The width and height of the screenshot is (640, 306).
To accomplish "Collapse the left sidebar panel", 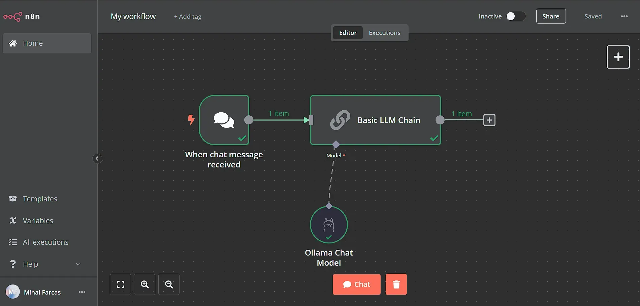I will (x=97, y=159).
